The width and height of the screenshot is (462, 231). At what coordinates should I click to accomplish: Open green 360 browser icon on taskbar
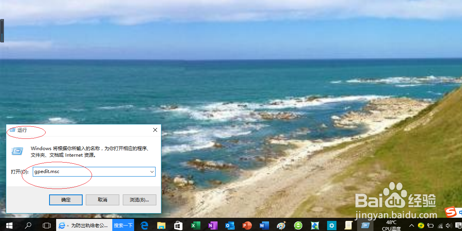pos(298,226)
